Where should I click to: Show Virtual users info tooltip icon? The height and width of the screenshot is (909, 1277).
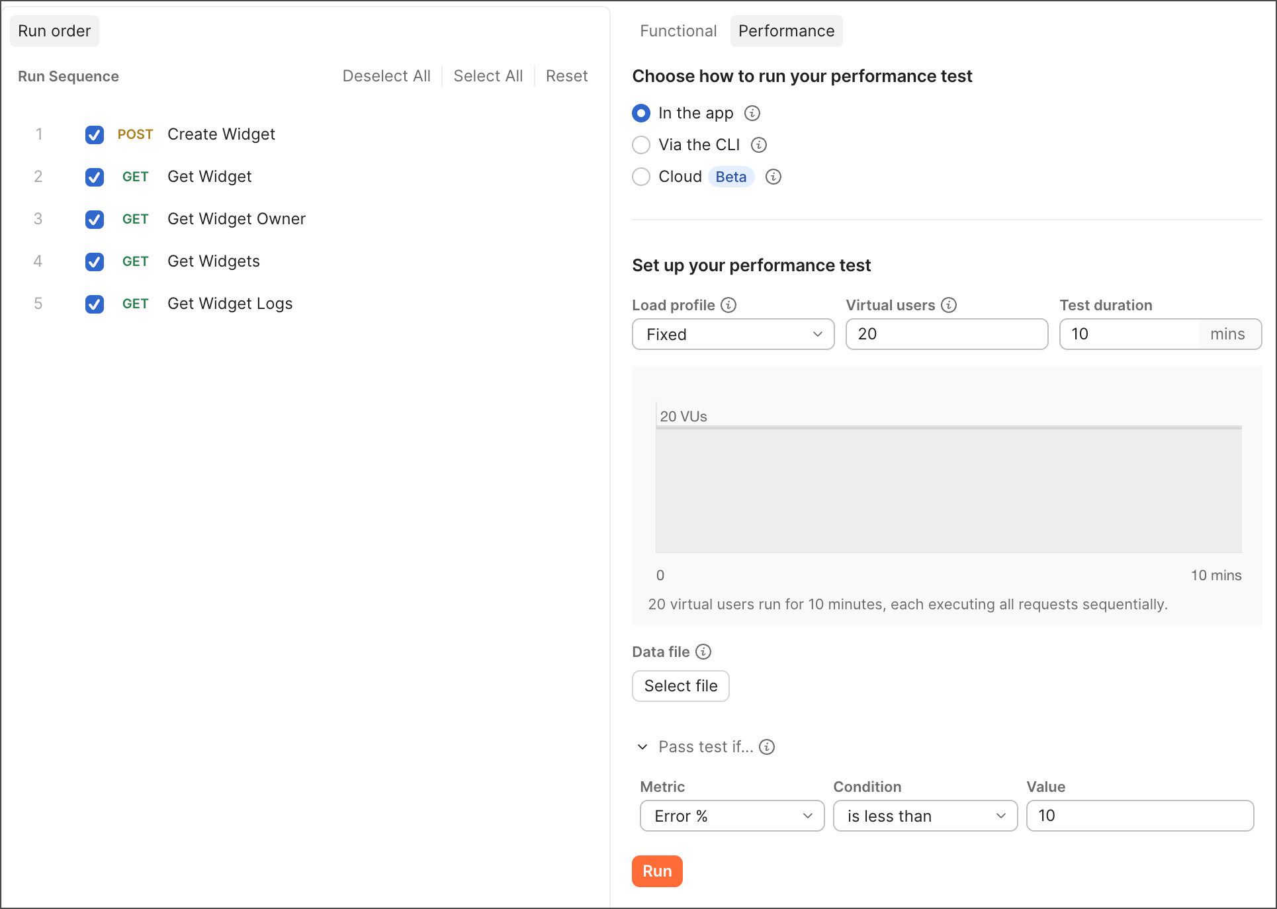(949, 305)
